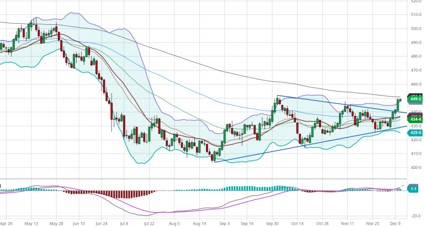Screen dimensions: 424x227
Task: Select the rising blue lower trendline
Action: click(309, 144)
